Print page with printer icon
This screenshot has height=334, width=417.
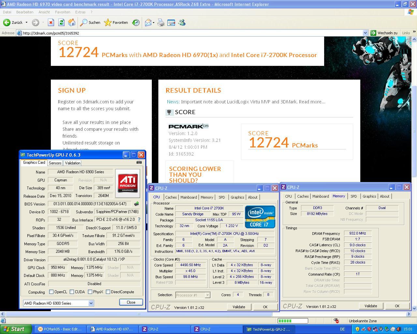[x=161, y=23]
